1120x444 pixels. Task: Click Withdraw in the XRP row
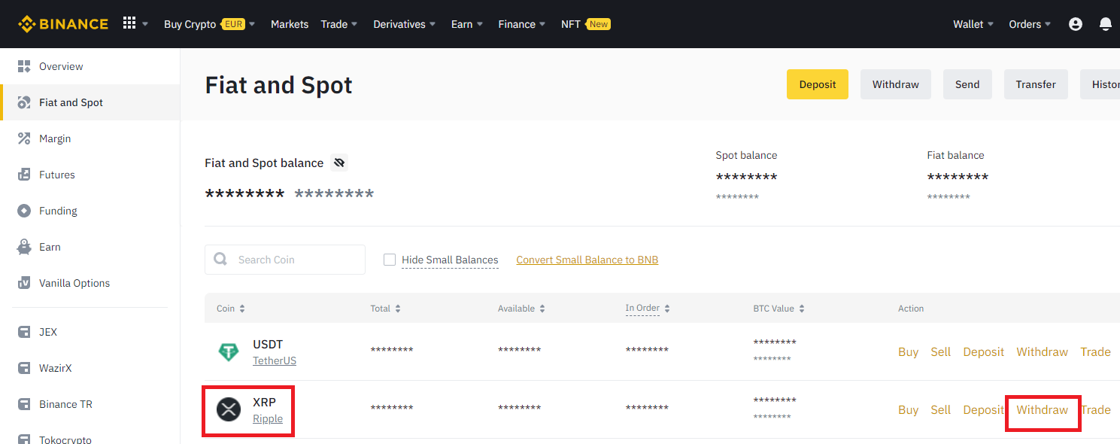[x=1043, y=410]
